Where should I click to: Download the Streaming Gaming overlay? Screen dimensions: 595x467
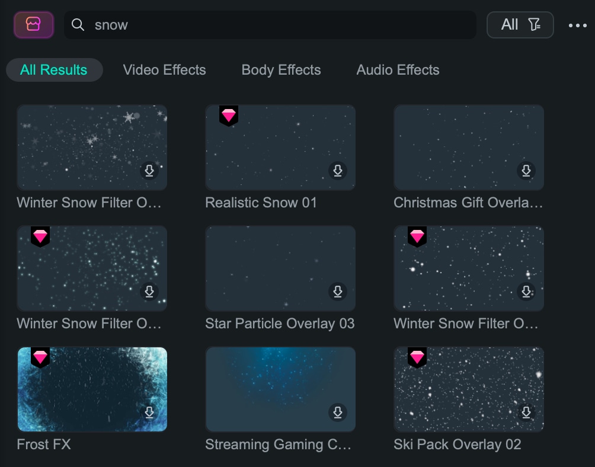tap(337, 413)
